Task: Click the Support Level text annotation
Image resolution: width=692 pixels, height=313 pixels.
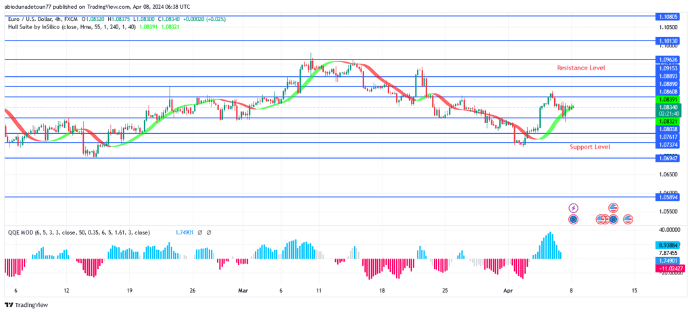Action: point(590,147)
